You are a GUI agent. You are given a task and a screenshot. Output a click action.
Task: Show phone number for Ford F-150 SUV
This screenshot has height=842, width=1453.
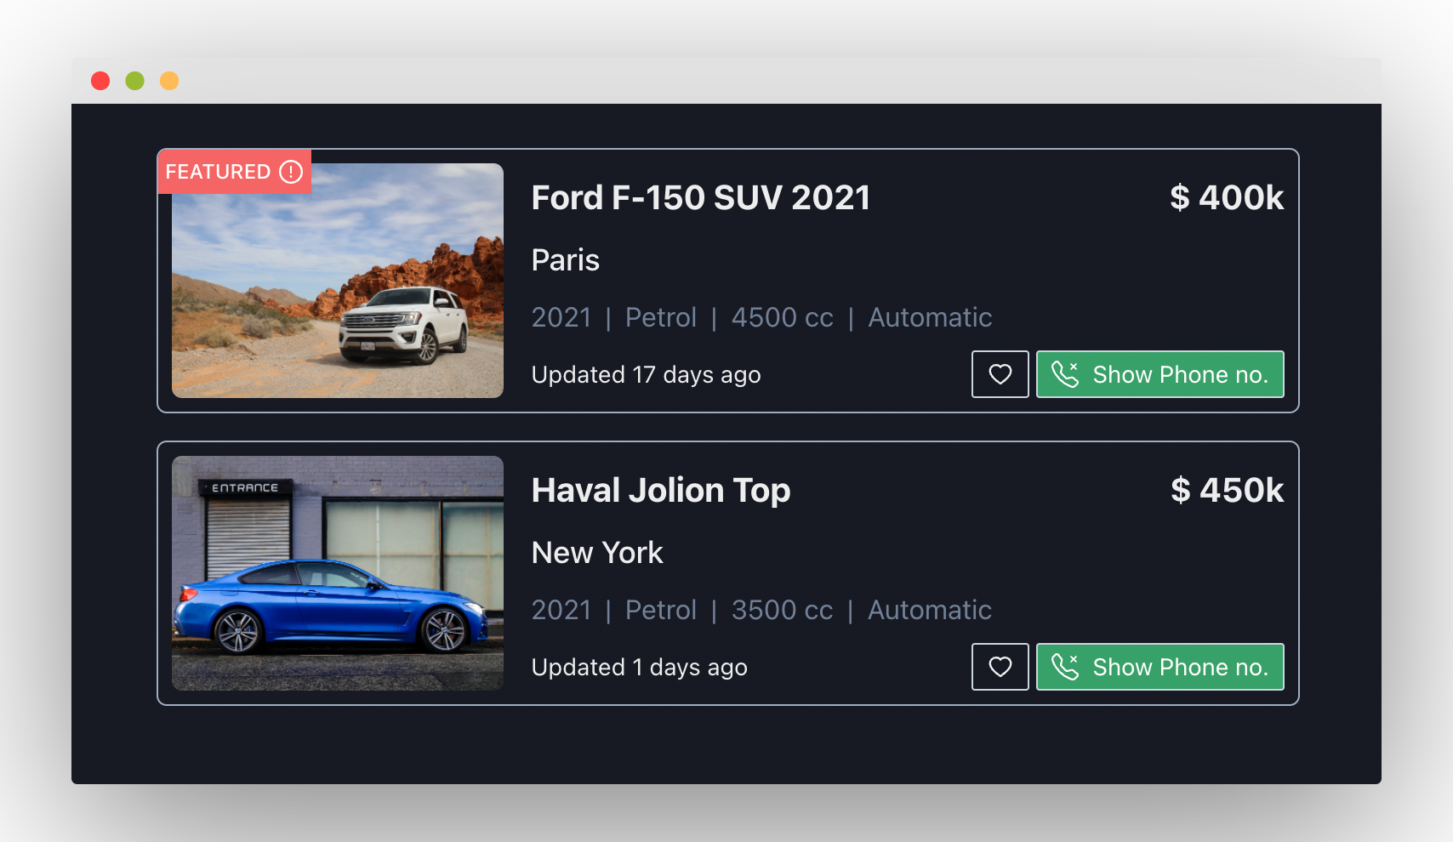pos(1160,374)
